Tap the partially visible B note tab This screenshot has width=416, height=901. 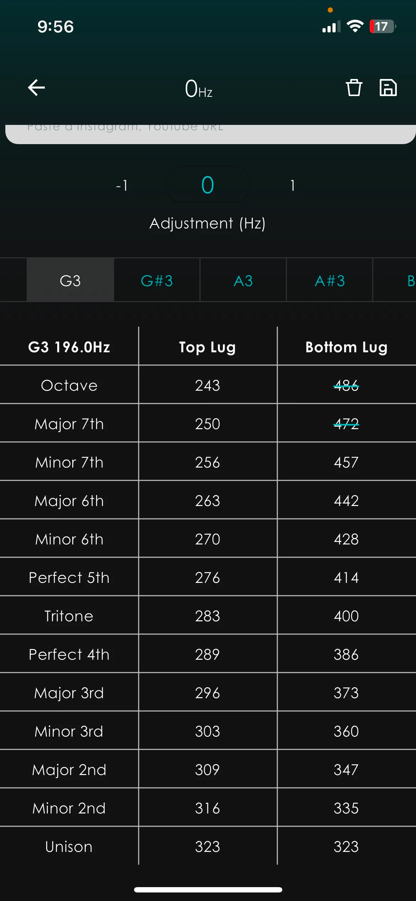[x=410, y=281]
